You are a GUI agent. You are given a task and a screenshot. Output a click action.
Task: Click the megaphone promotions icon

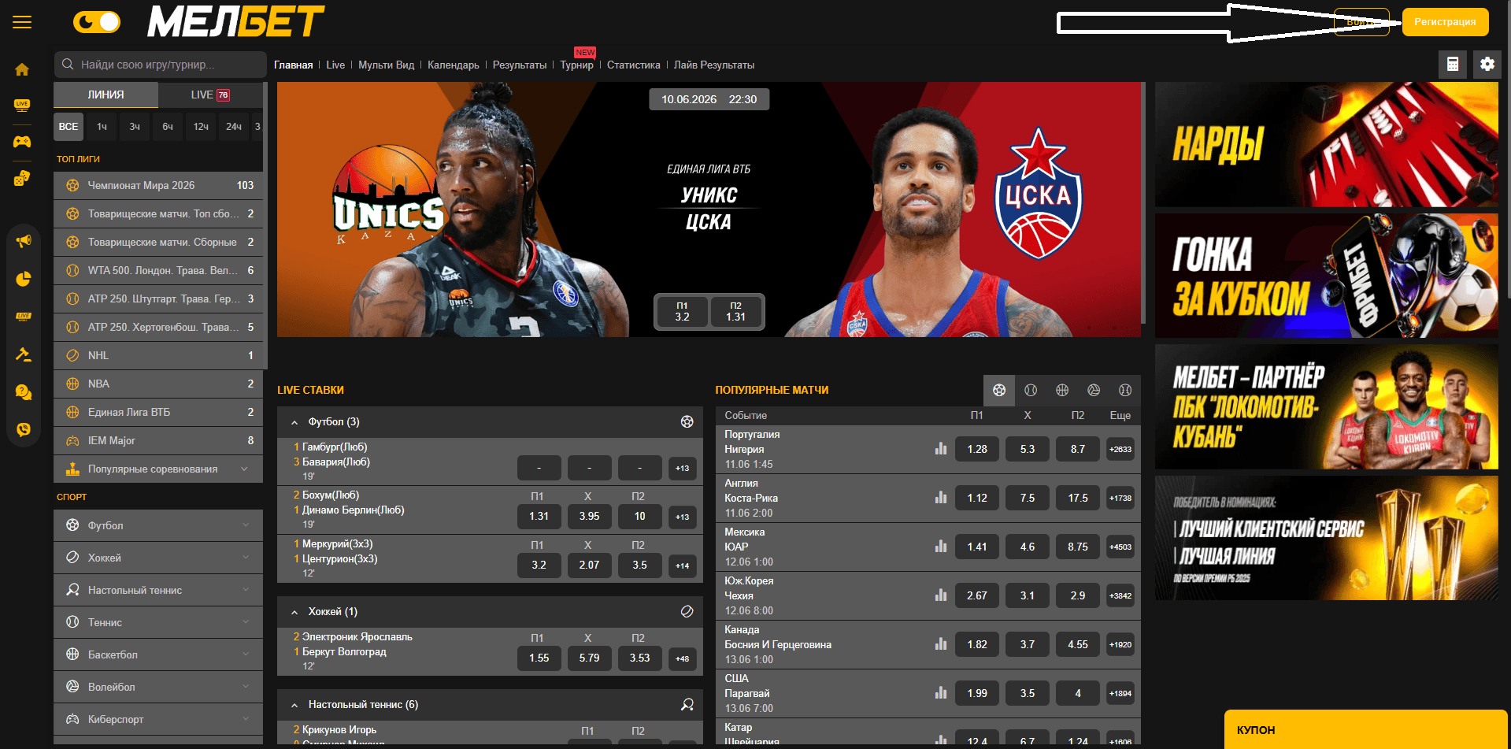[x=23, y=241]
